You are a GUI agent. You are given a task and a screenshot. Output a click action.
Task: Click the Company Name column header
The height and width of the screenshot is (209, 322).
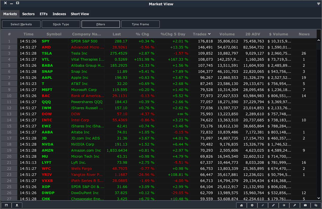tap(87, 34)
